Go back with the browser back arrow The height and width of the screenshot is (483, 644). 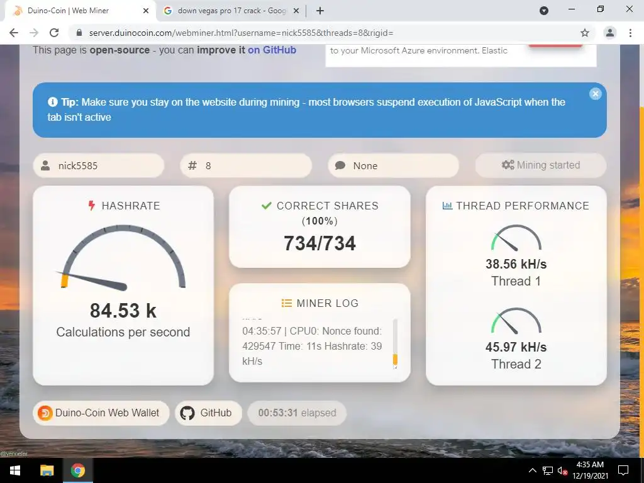click(x=14, y=33)
